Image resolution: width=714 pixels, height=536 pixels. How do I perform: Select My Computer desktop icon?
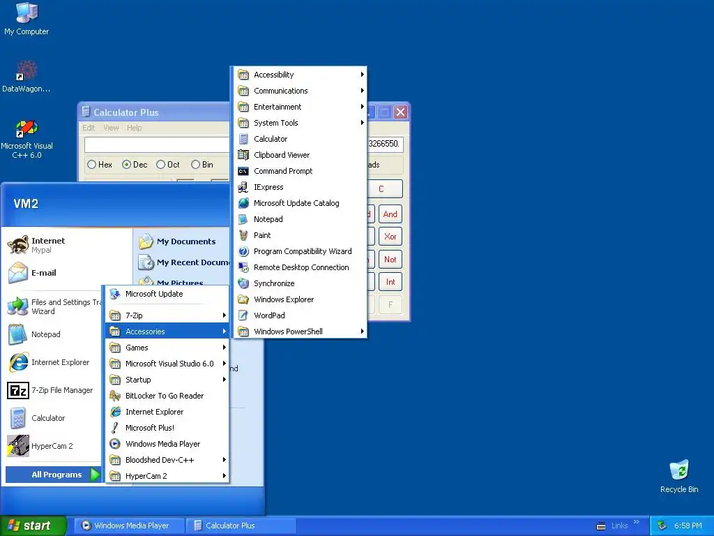[x=26, y=19]
